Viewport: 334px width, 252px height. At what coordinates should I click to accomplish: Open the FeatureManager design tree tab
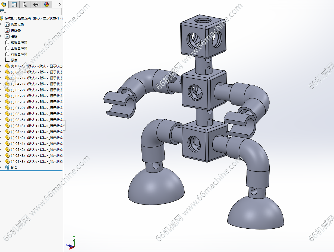[x=4, y=4]
